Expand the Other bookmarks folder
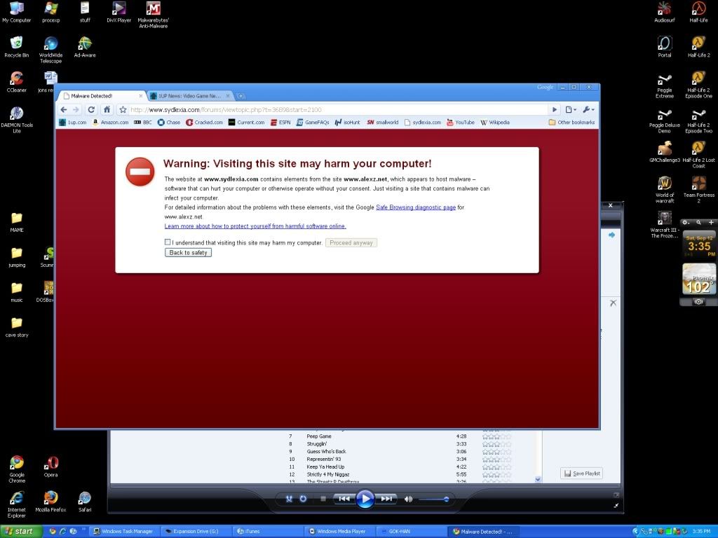718x538 pixels. coord(571,123)
